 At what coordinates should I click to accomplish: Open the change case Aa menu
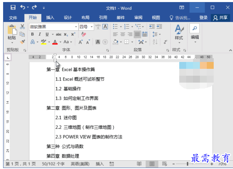click(68, 42)
